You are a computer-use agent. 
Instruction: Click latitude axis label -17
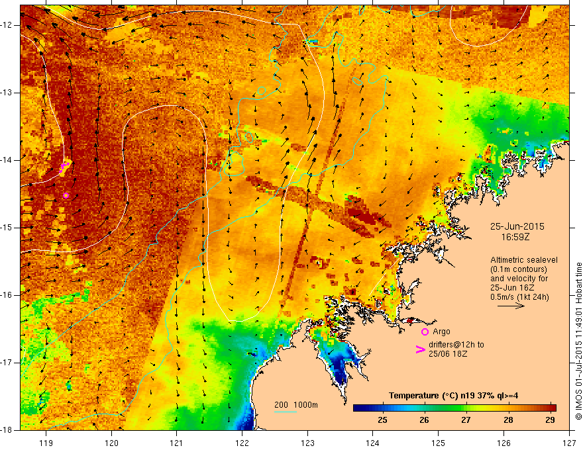(x=7, y=363)
